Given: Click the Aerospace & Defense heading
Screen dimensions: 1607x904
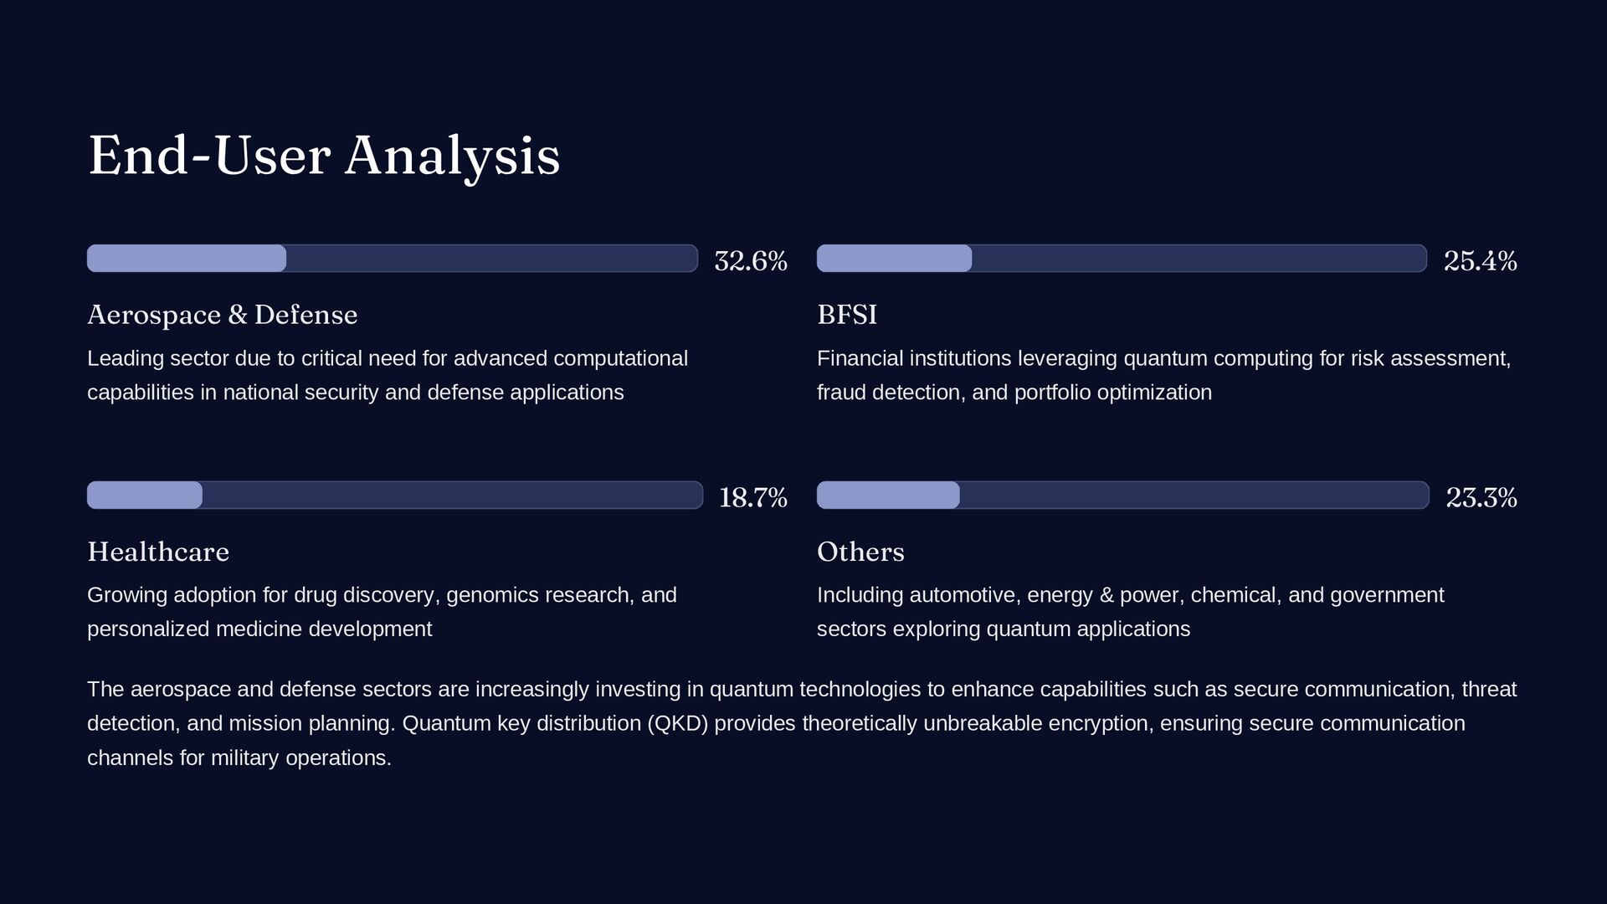Looking at the screenshot, I should tap(223, 315).
